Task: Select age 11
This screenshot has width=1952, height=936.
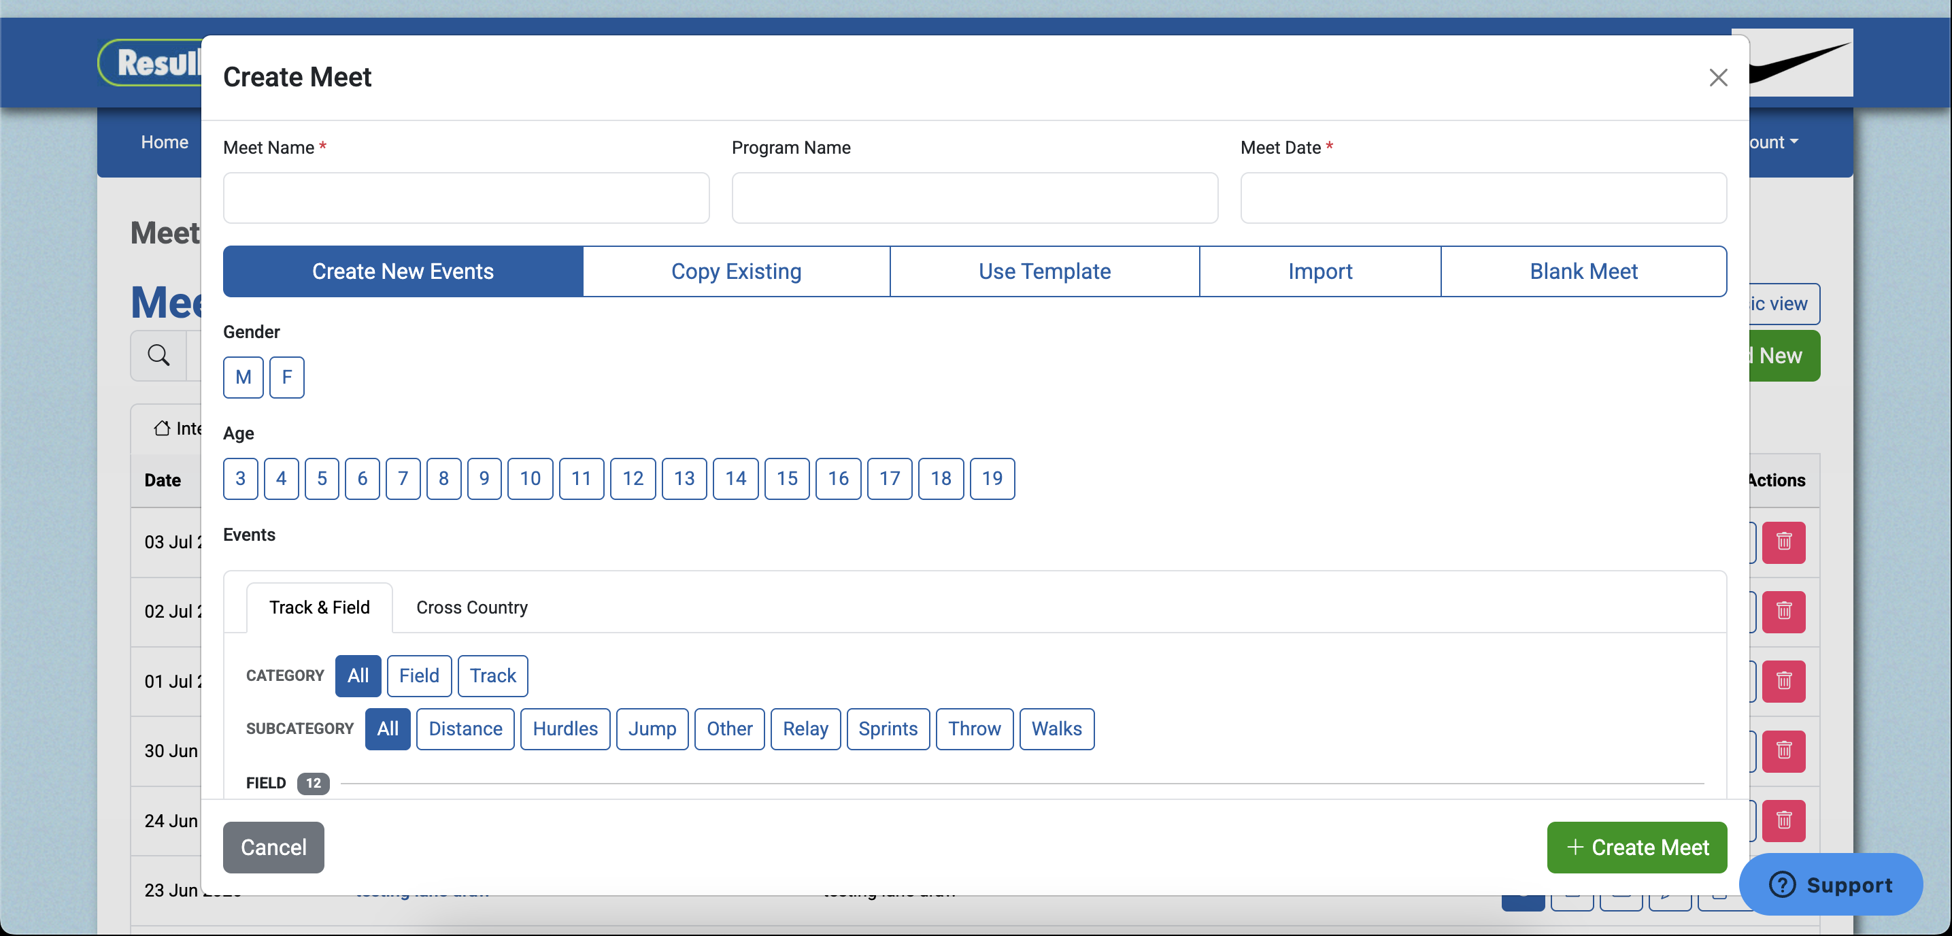Action: point(582,478)
